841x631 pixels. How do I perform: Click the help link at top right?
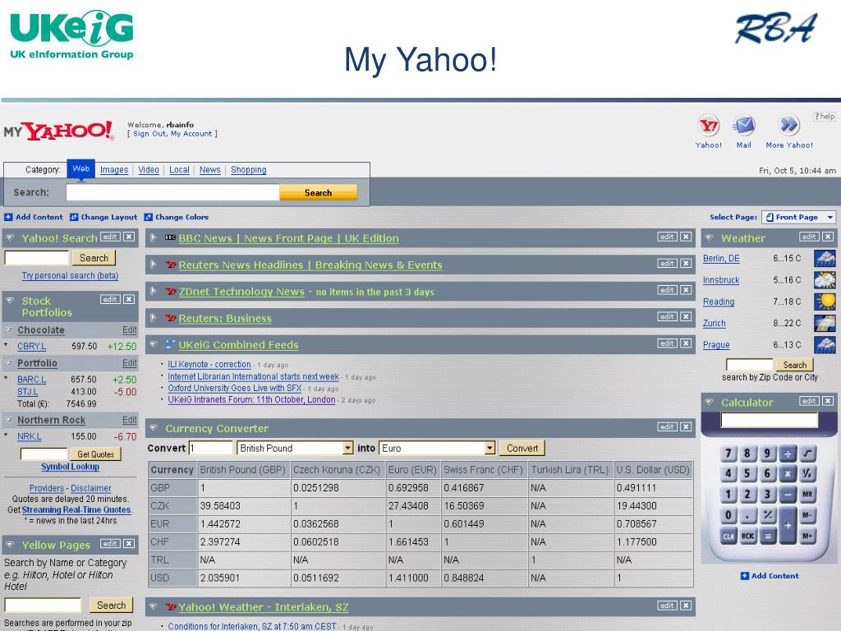click(825, 117)
